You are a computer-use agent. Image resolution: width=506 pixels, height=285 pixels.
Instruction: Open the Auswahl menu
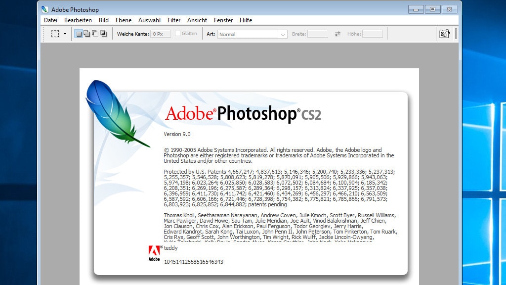pyautogui.click(x=149, y=20)
